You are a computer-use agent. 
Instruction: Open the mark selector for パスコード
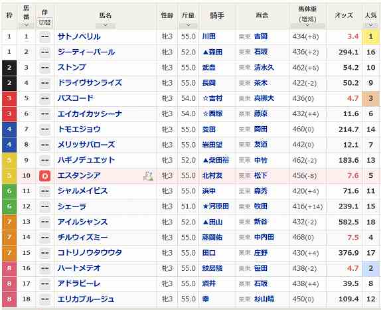pyautogui.click(x=44, y=98)
